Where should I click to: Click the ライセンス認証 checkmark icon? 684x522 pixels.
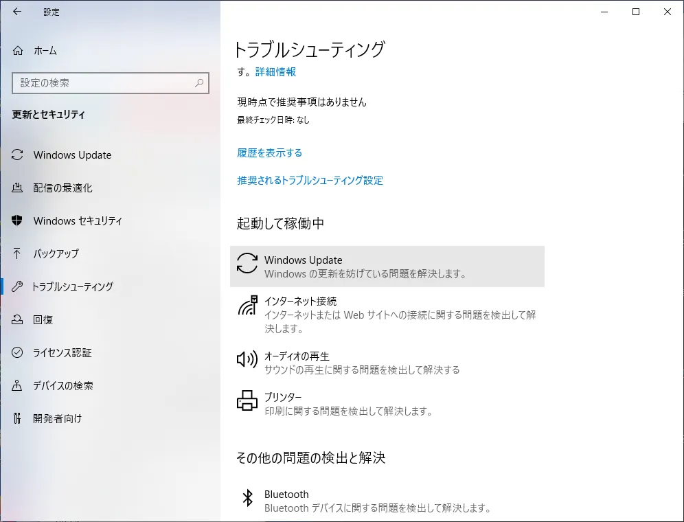pyautogui.click(x=17, y=352)
